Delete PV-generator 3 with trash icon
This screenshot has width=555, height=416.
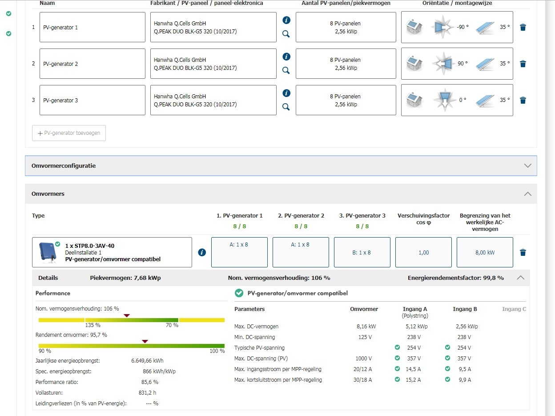[x=523, y=101]
